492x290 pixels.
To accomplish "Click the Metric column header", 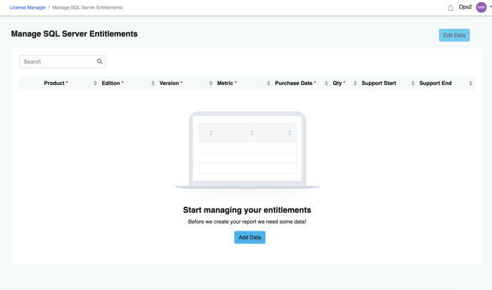I will click(227, 83).
